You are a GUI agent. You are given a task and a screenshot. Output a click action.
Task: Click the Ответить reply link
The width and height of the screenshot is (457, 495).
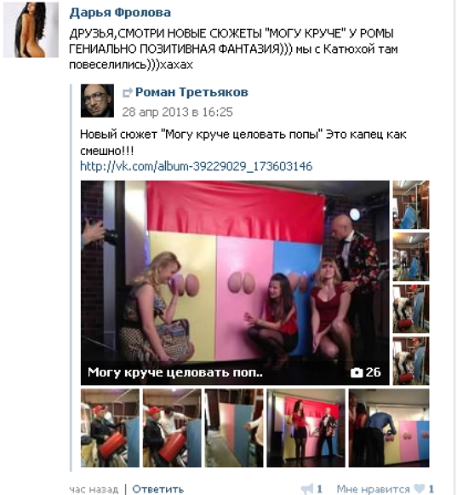coord(157,489)
